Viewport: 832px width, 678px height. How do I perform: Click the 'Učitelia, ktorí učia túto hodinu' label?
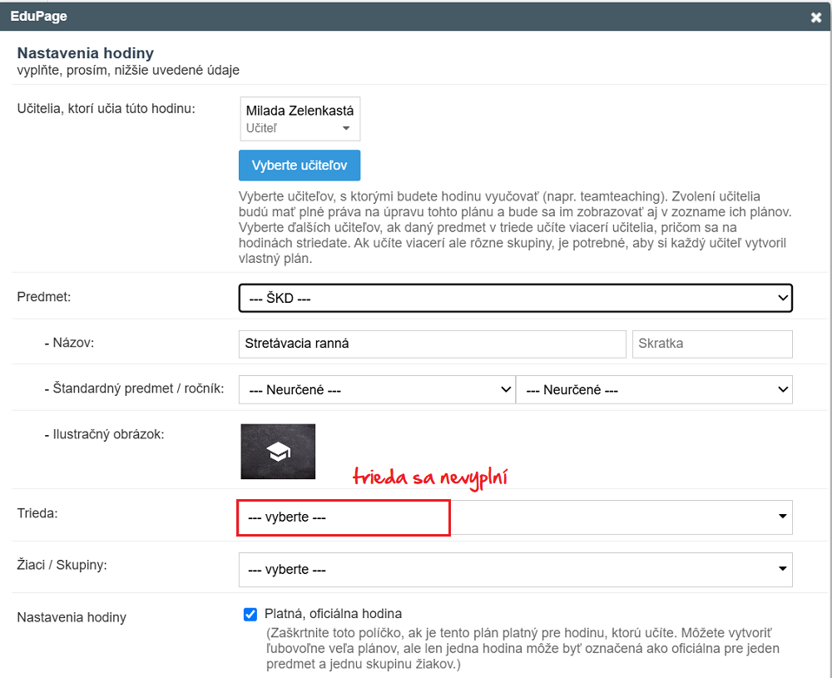pos(106,108)
